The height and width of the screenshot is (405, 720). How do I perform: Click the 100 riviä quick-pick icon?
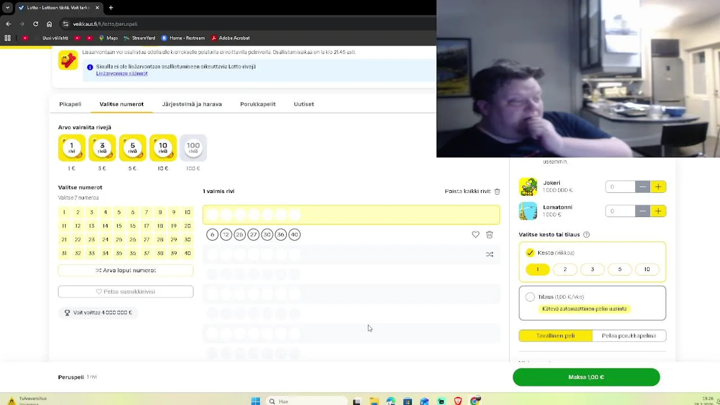[193, 148]
